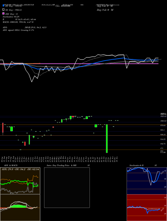Screen dimensions: 167x221
Task: Click the 'Avg Vol: 0 M' label
Action: click(x=105, y=6)
